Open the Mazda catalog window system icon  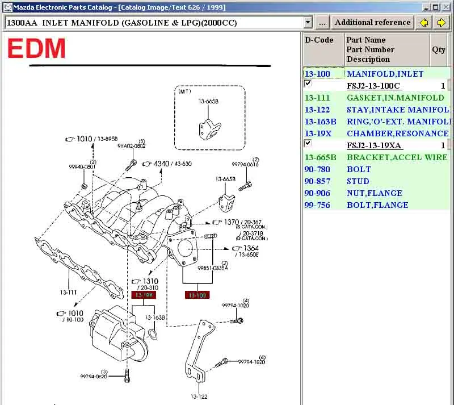(x=8, y=7)
